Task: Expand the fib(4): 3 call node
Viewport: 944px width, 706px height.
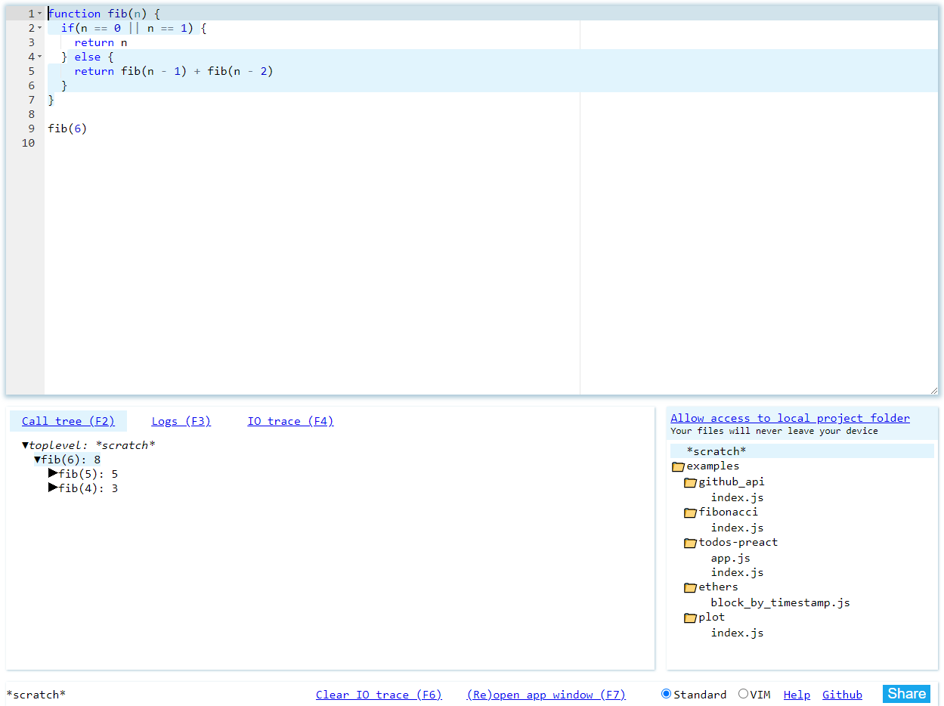Action: pyautogui.click(x=53, y=488)
